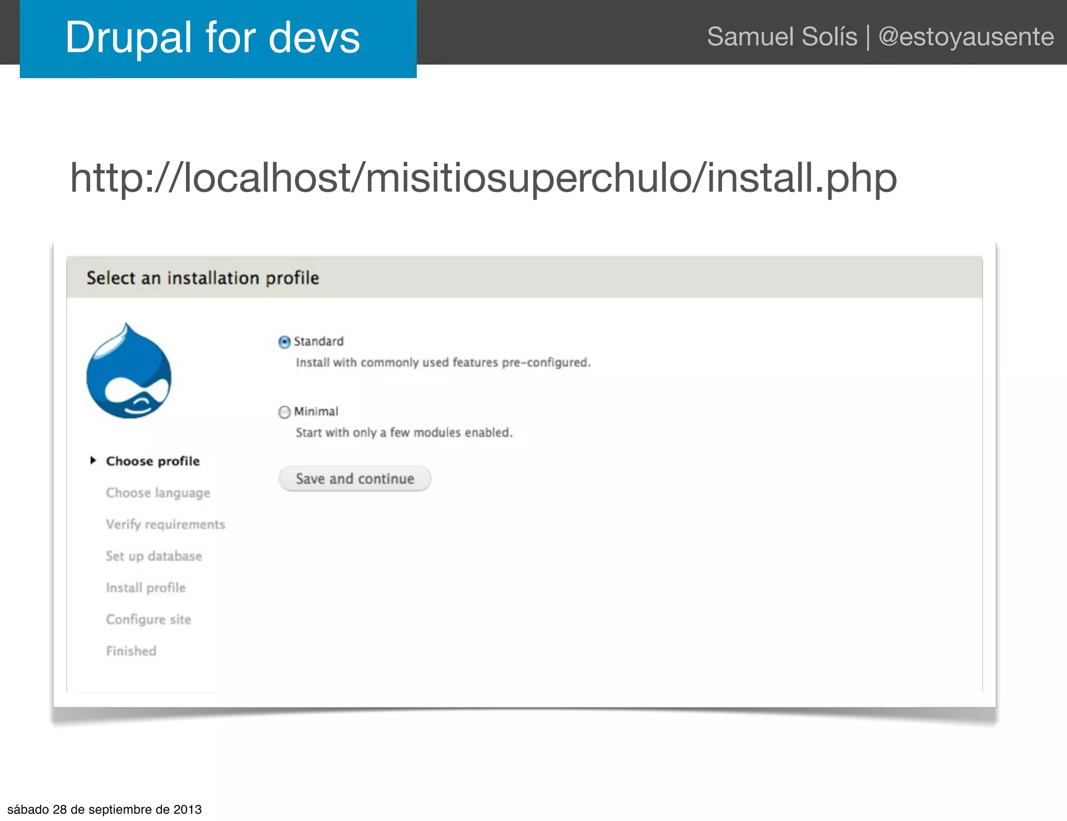Image resolution: width=1067 pixels, height=821 pixels.
Task: Select the Configure site step
Action: click(x=148, y=619)
